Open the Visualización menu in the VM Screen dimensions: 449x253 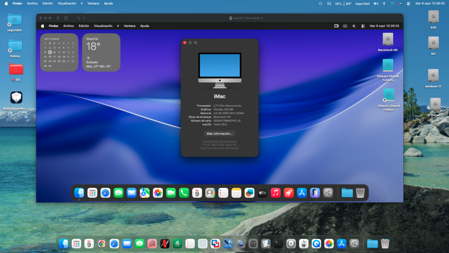pyautogui.click(x=103, y=26)
